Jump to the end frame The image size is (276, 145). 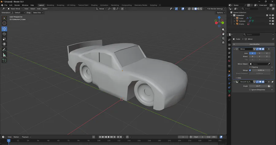point(114,137)
